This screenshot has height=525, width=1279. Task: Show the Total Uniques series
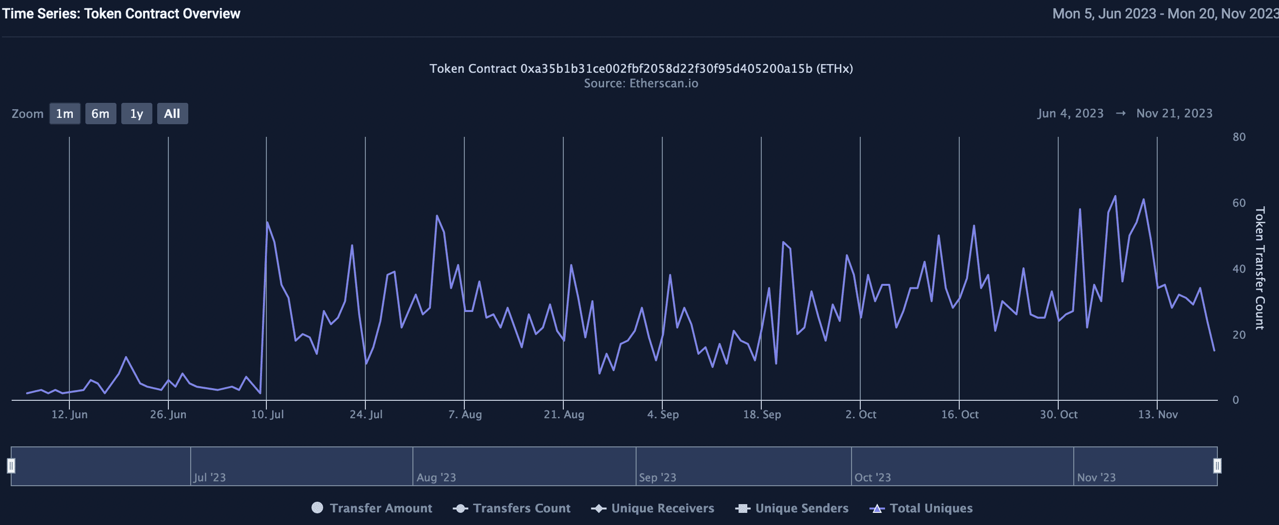(931, 508)
